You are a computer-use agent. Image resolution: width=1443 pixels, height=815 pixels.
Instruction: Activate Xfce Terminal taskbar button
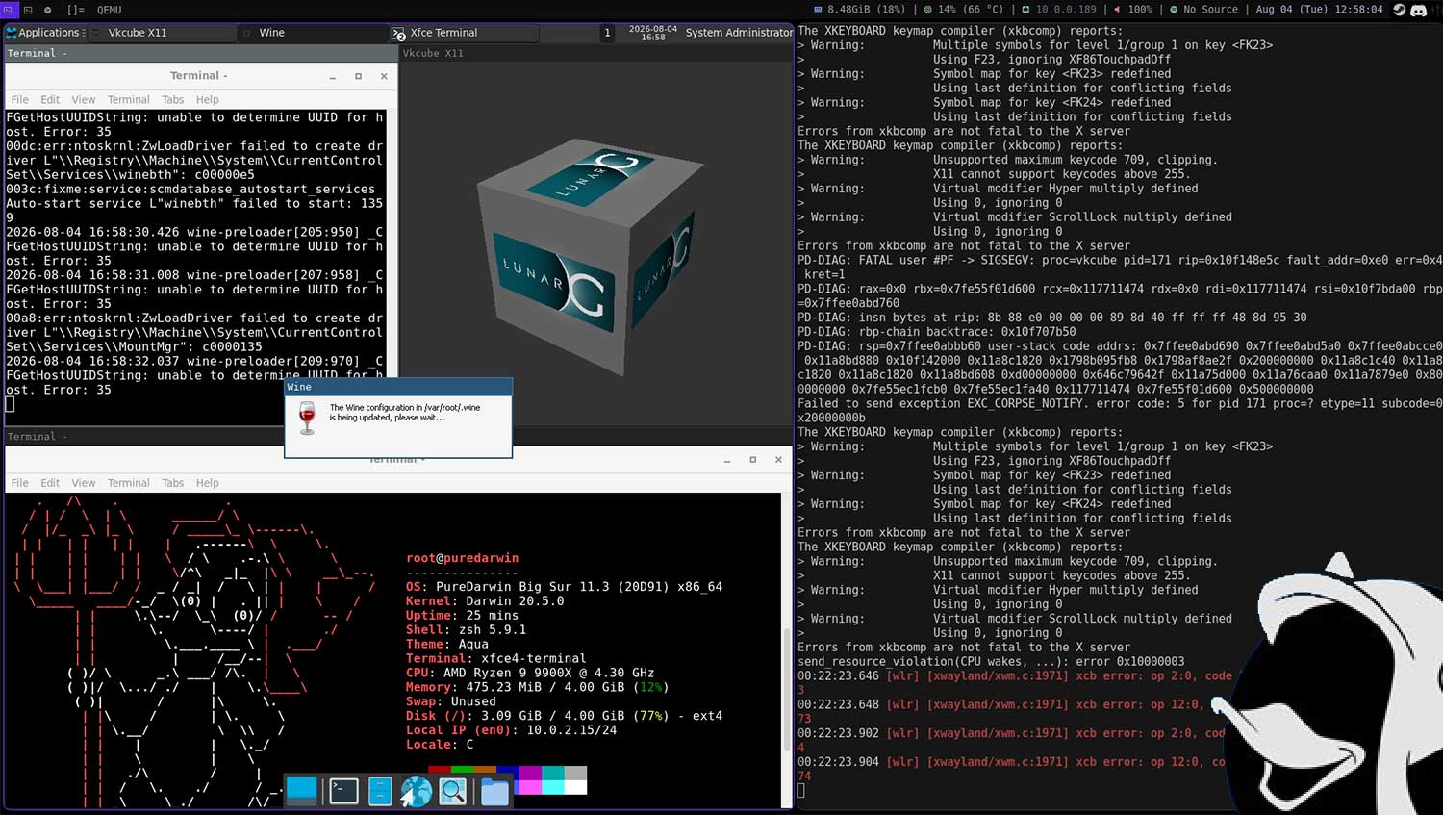coord(465,33)
